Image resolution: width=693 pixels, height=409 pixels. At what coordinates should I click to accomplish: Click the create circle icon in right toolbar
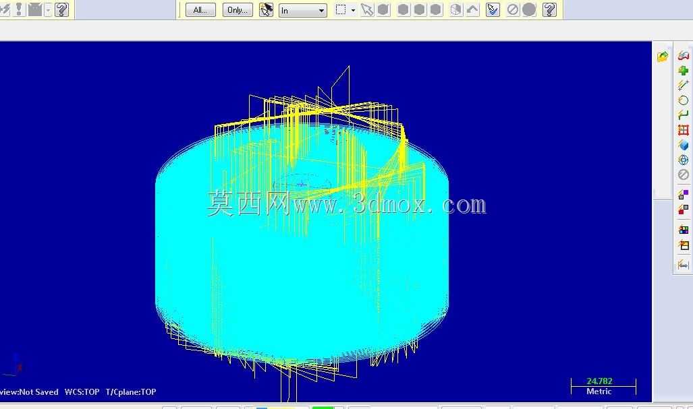click(x=684, y=100)
